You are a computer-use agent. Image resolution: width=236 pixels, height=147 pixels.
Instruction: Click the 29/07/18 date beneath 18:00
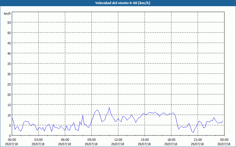[171, 144]
